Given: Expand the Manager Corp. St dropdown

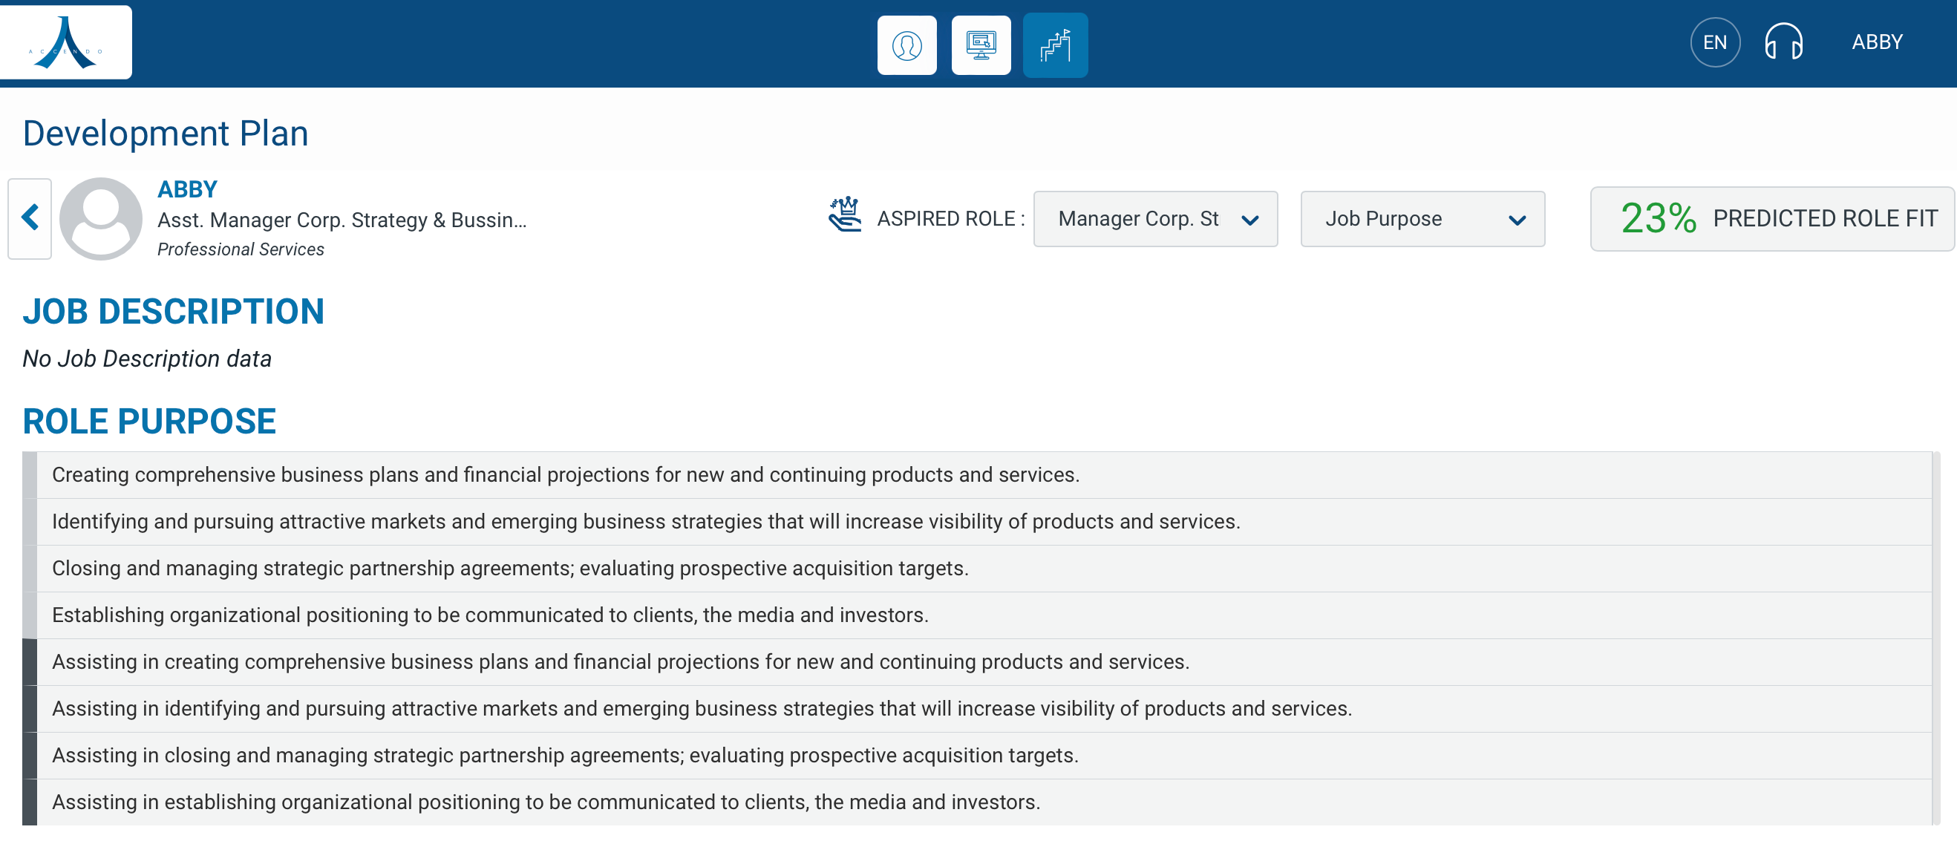Looking at the screenshot, I should (x=1154, y=219).
